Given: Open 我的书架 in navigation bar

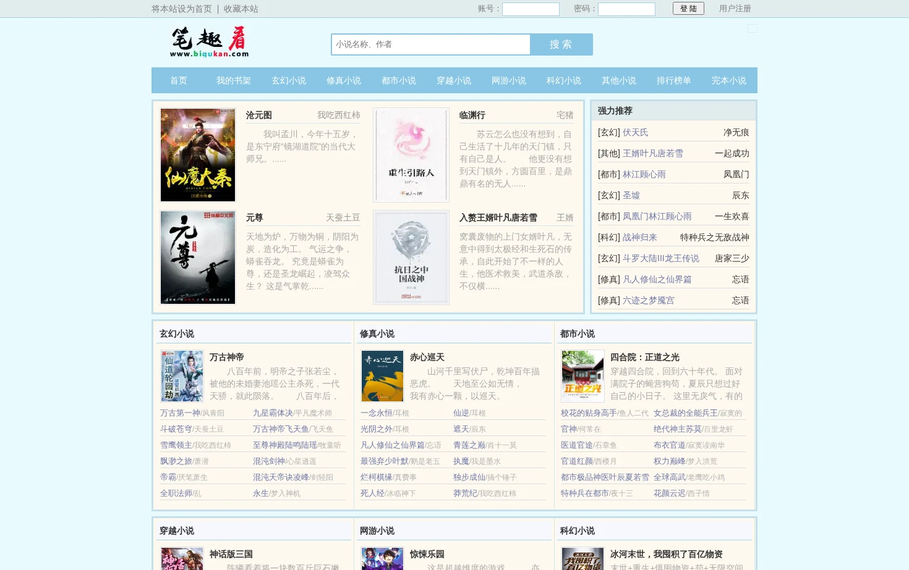Looking at the screenshot, I should [x=234, y=80].
